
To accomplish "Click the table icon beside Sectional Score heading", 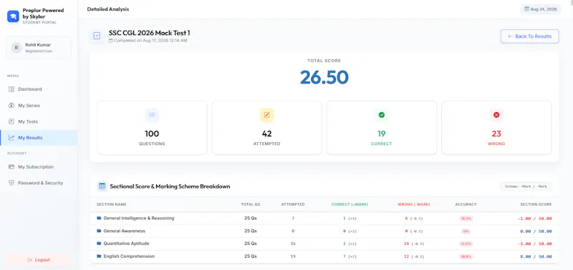I will (x=102, y=186).
